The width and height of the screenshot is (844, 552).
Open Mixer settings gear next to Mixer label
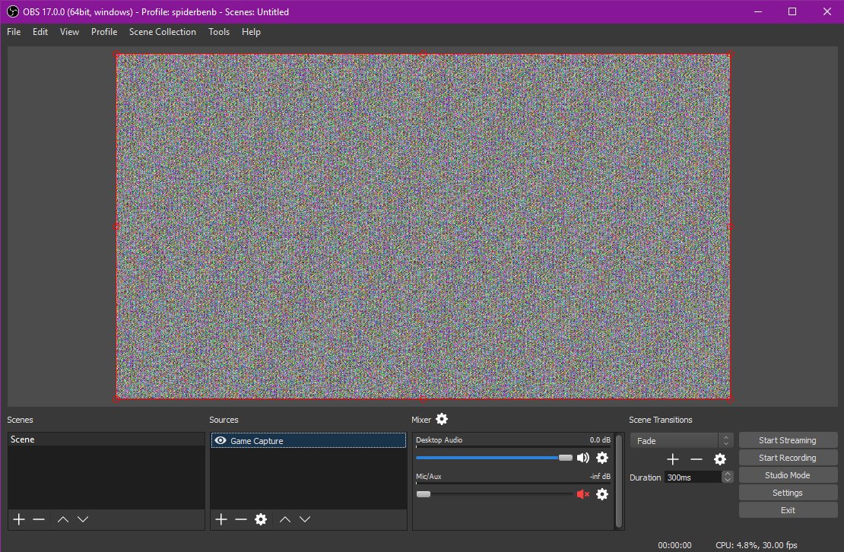(442, 419)
